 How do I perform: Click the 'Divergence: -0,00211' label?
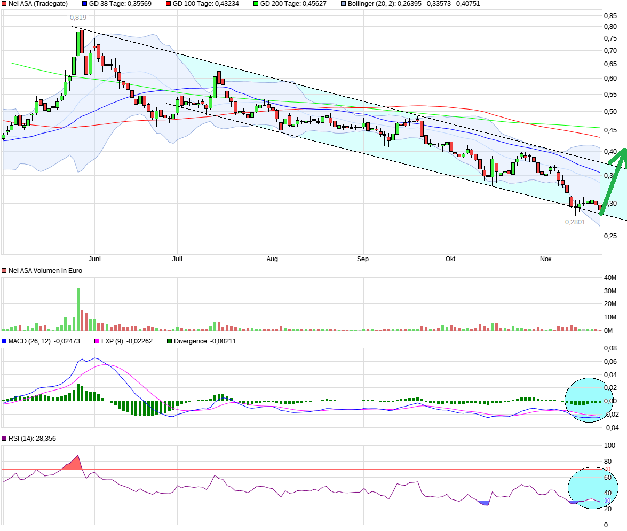pos(205,341)
